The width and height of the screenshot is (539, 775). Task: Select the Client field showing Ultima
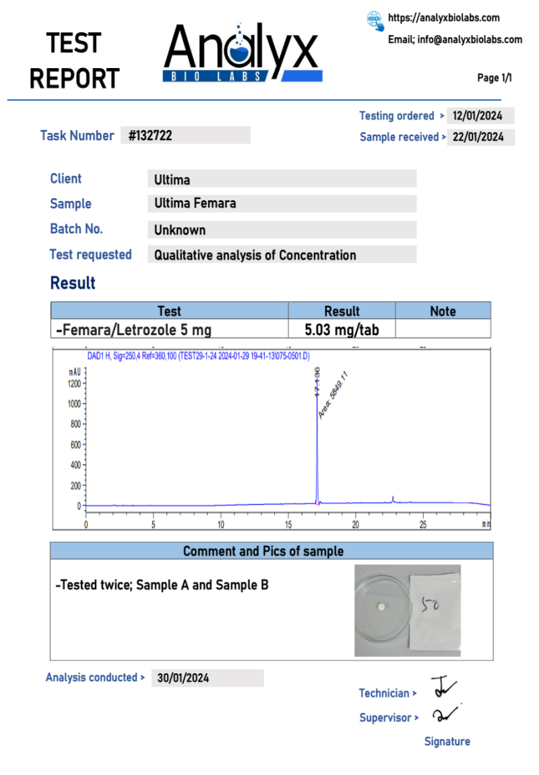point(282,179)
